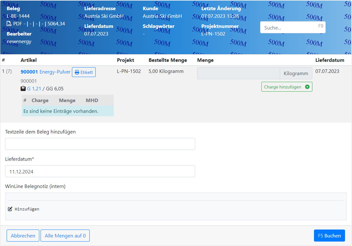The image size is (352, 246).
Task: Click the Lieferdatum field showing 11.12.2024
Action: pos(100,171)
